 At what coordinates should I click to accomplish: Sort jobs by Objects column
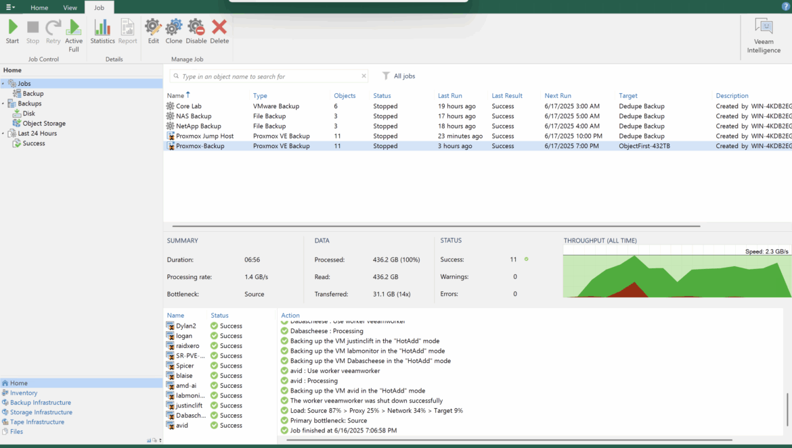click(x=345, y=96)
